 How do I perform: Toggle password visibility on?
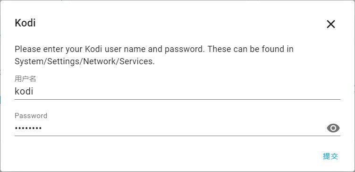coord(333,128)
